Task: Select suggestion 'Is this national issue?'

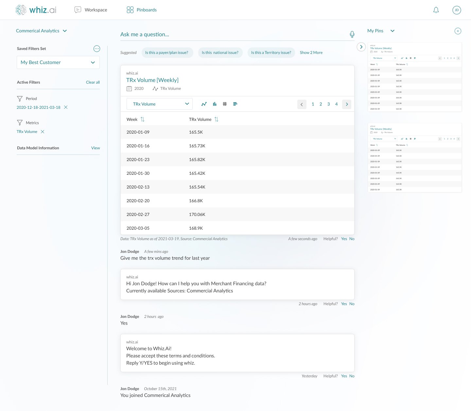Action: pyautogui.click(x=220, y=53)
